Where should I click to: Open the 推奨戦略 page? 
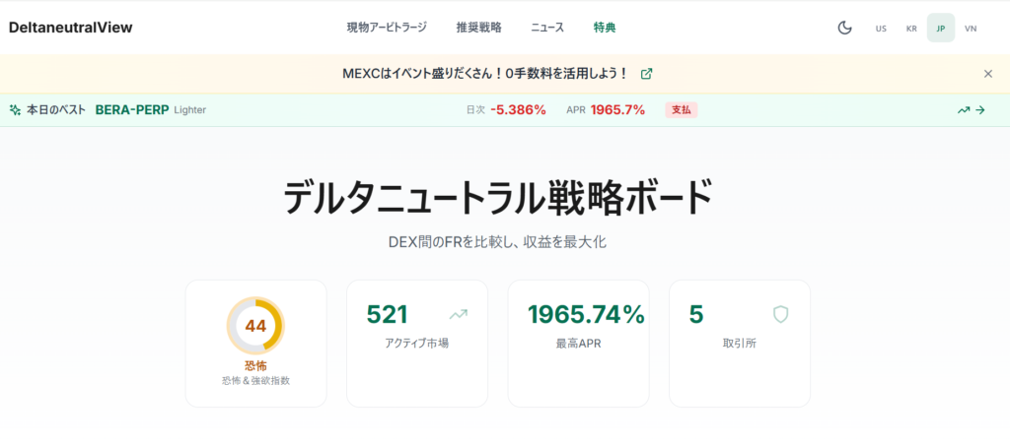pyautogui.click(x=478, y=28)
